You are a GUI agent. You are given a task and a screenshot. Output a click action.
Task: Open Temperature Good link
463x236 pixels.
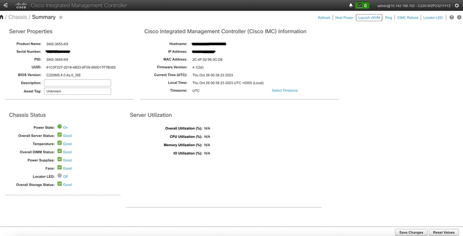pos(67,144)
